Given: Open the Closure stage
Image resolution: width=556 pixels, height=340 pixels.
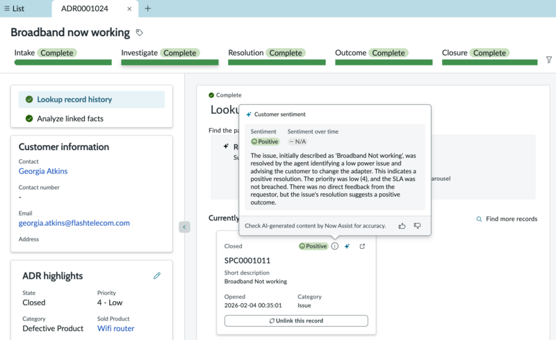Looking at the screenshot, I should coord(455,53).
